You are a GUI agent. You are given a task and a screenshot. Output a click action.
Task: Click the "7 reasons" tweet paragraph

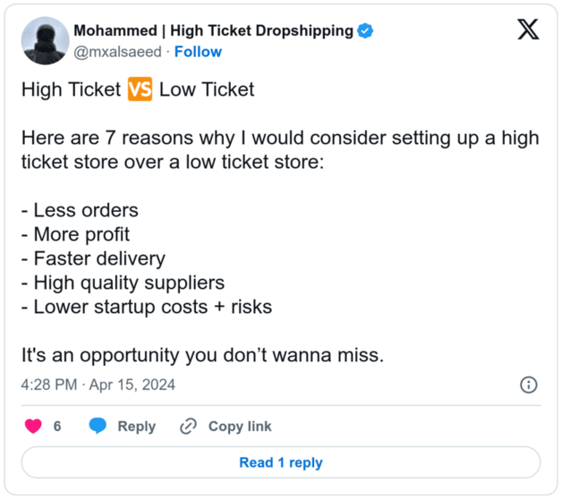[268, 149]
